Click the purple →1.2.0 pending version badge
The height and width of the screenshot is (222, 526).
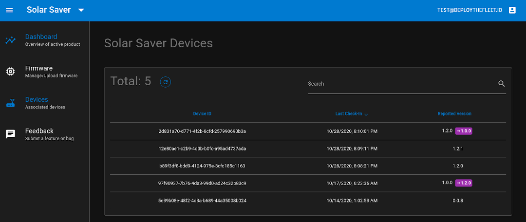[x=464, y=183]
